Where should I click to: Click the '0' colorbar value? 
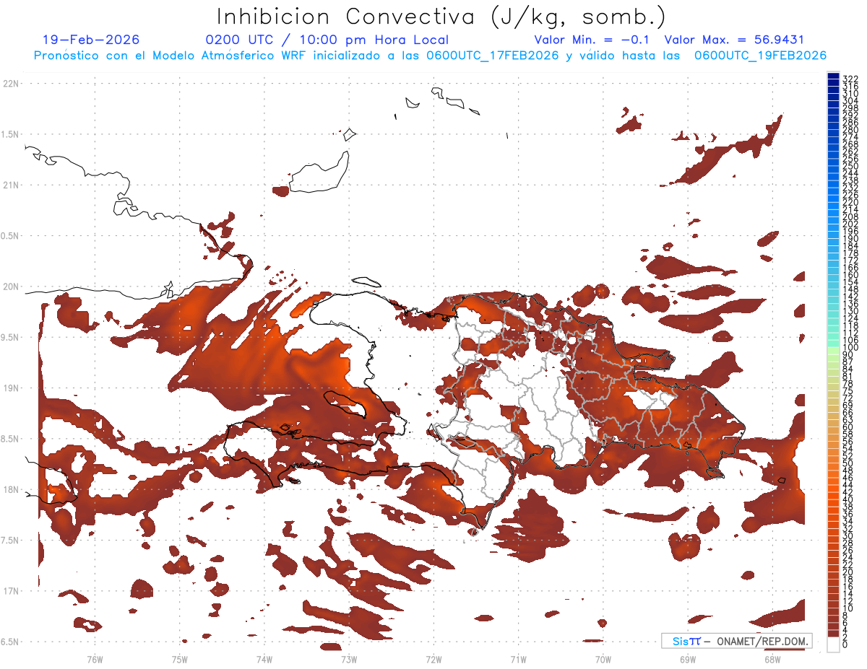[845, 644]
